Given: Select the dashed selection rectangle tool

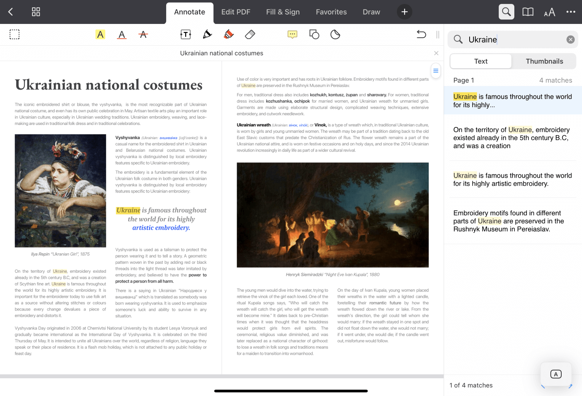Looking at the screenshot, I should (15, 35).
